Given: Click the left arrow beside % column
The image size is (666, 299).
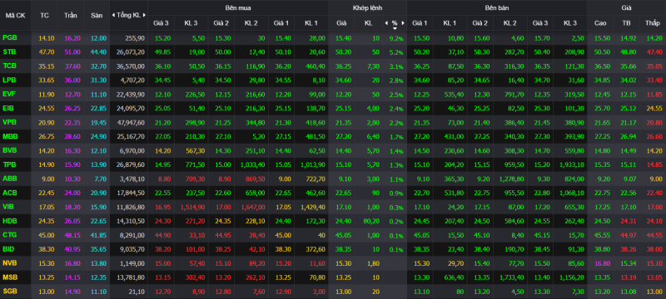Looking at the screenshot, I should 386,23.
